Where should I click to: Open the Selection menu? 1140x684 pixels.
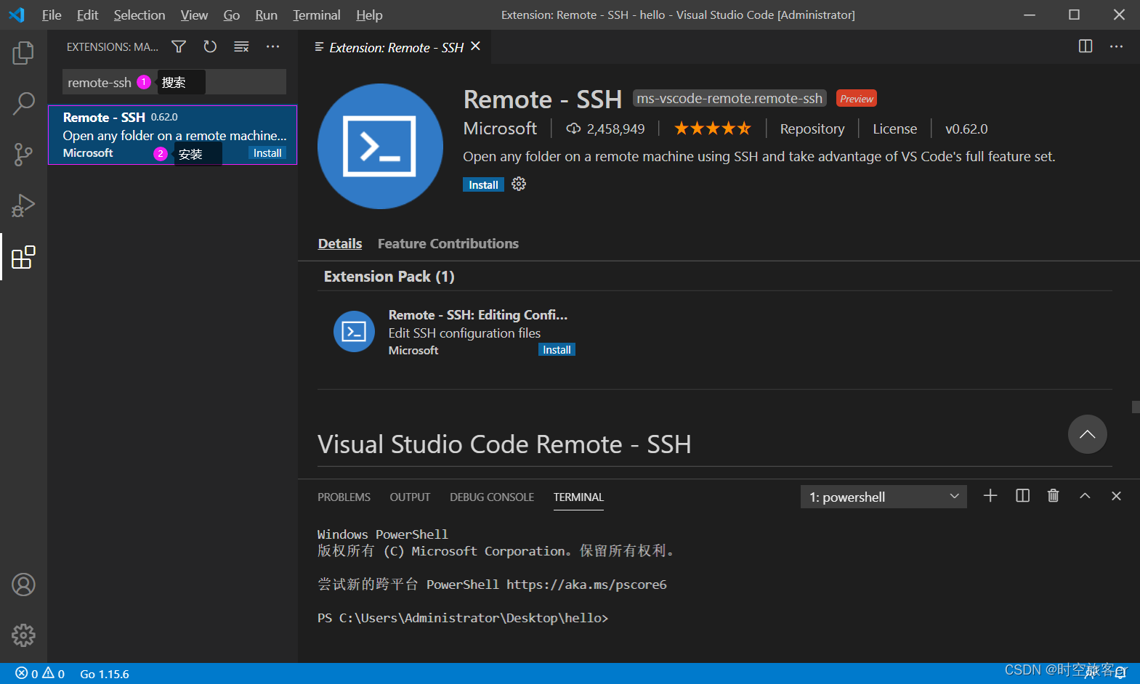tap(140, 15)
